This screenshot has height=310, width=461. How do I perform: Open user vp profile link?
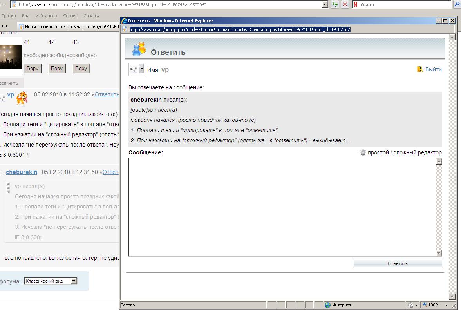click(x=11, y=95)
